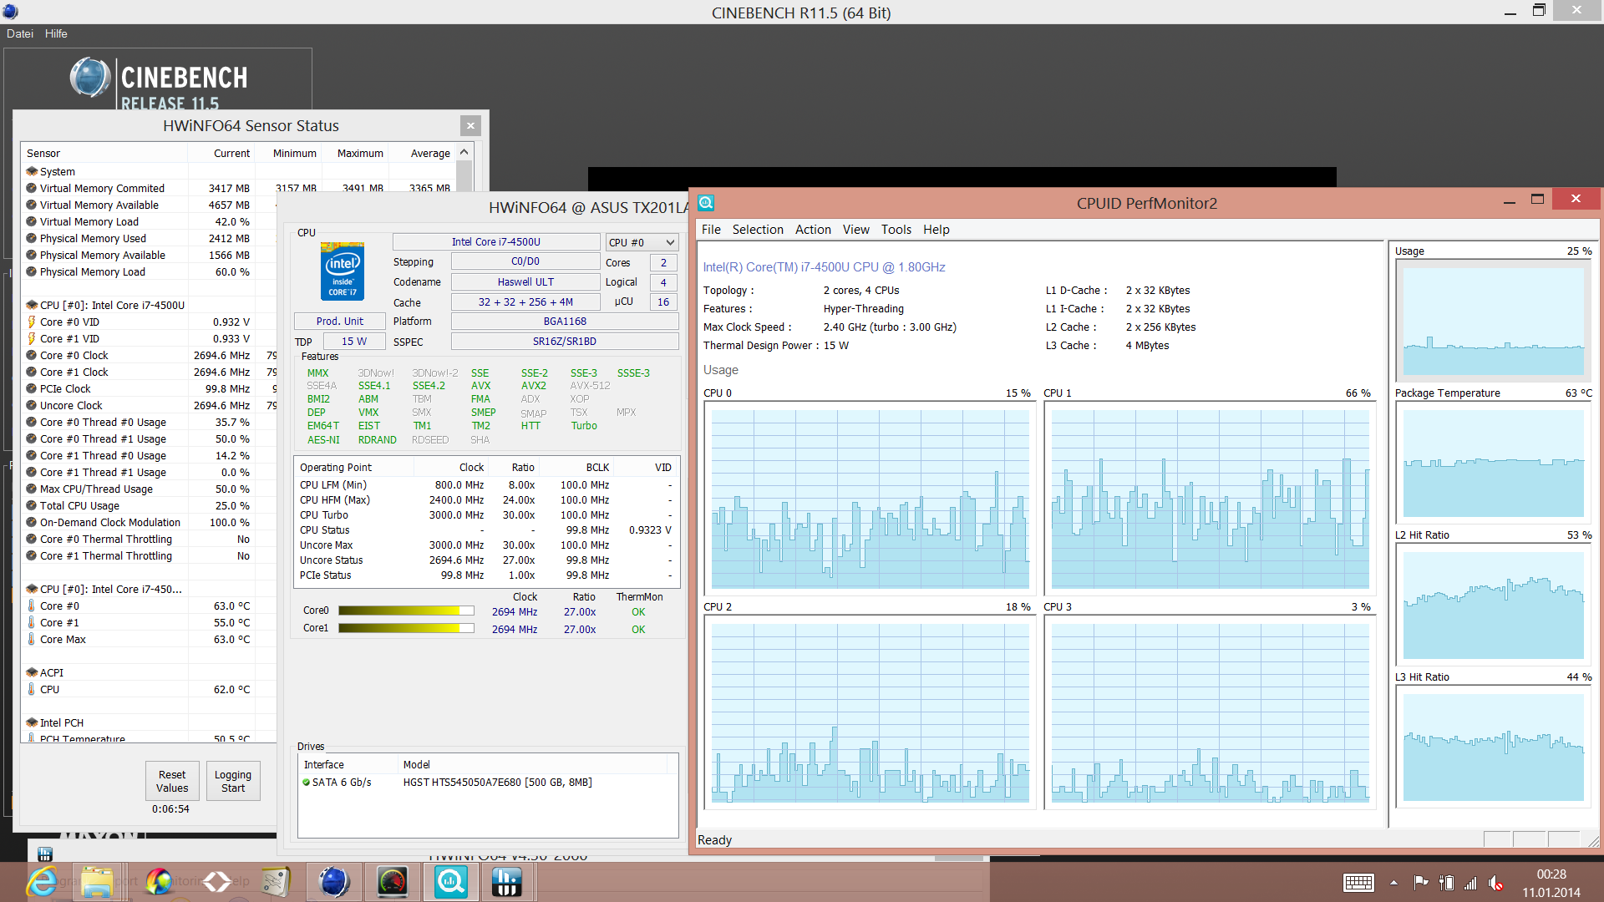Open the CPU #0 selector dropdown

(x=642, y=242)
